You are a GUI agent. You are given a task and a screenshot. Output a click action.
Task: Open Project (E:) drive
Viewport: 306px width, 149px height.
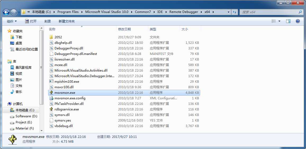point(24,122)
